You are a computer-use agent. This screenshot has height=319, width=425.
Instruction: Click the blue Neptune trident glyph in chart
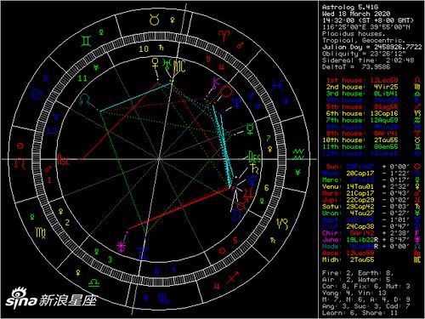236,103
